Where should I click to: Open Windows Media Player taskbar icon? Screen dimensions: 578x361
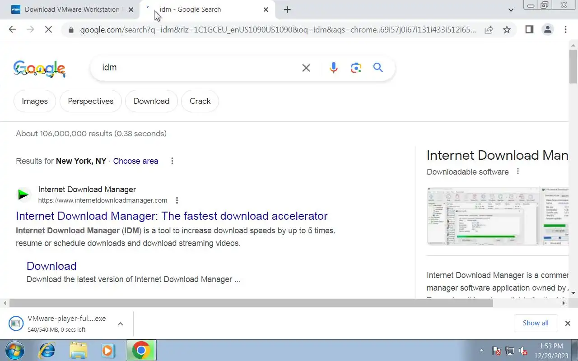click(x=108, y=351)
